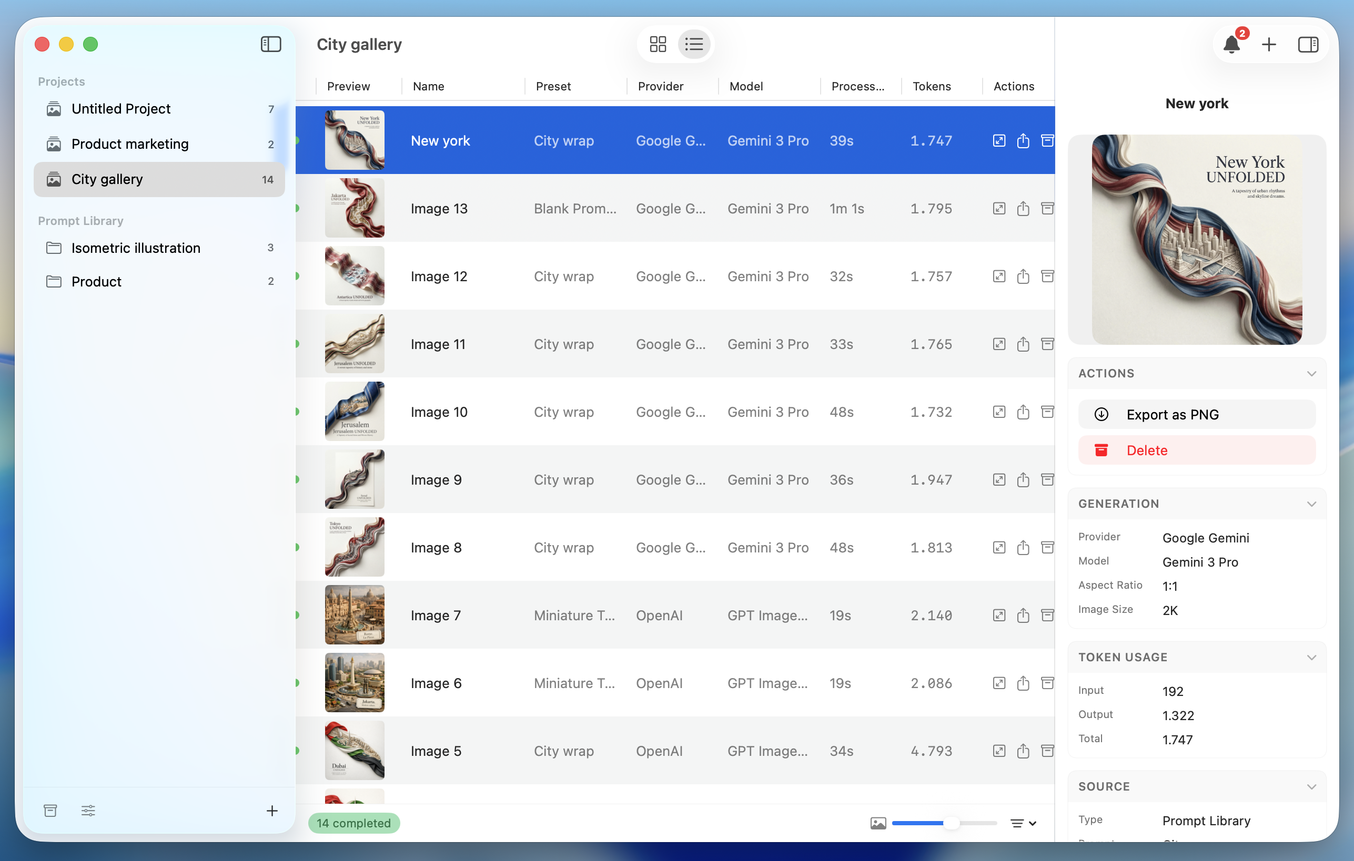Screen dimensions: 1354x861
Task: Share the New york image
Action: pyautogui.click(x=1023, y=140)
